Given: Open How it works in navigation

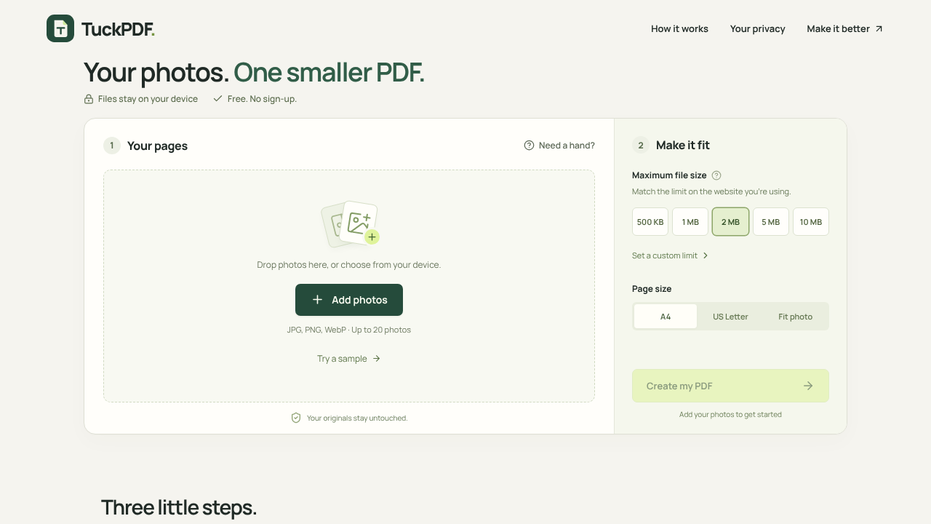Looking at the screenshot, I should [679, 29].
